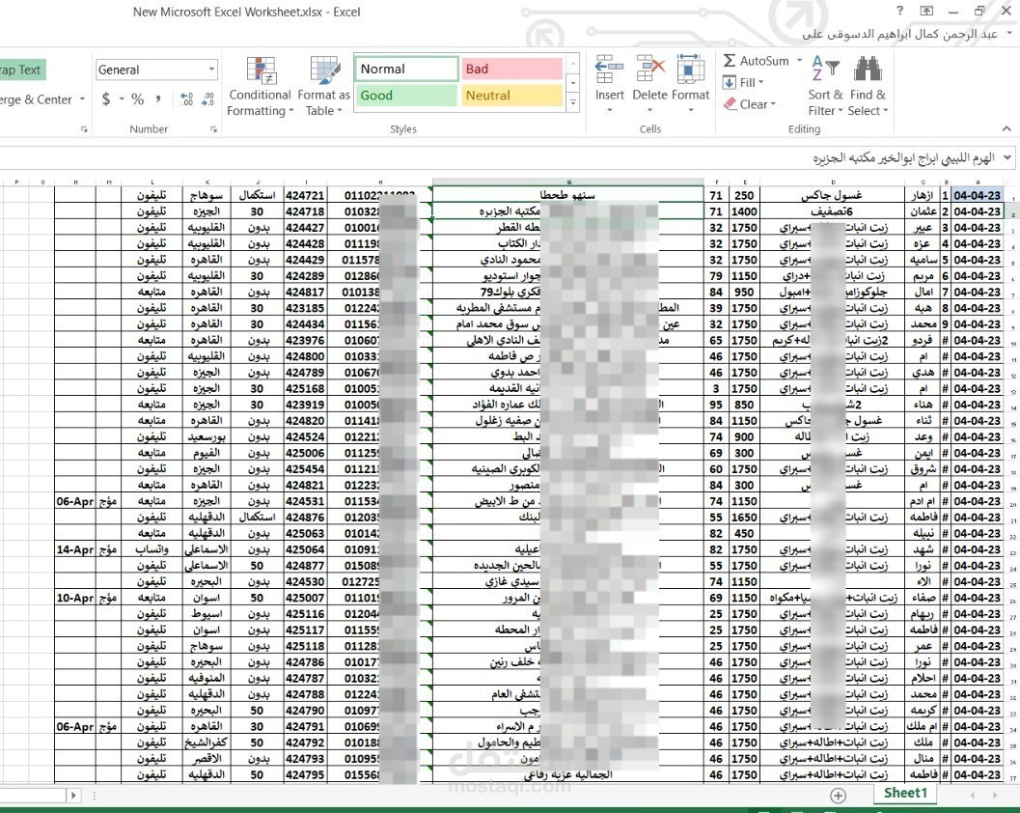Open the General number format dropdown
Viewport: 1020px width, 813px height.
pos(211,69)
